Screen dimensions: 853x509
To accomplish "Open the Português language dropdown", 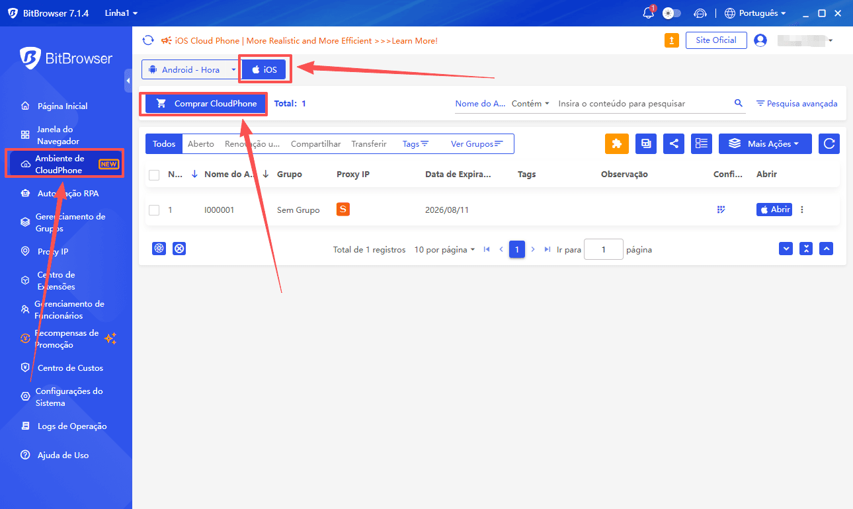I will tap(755, 13).
